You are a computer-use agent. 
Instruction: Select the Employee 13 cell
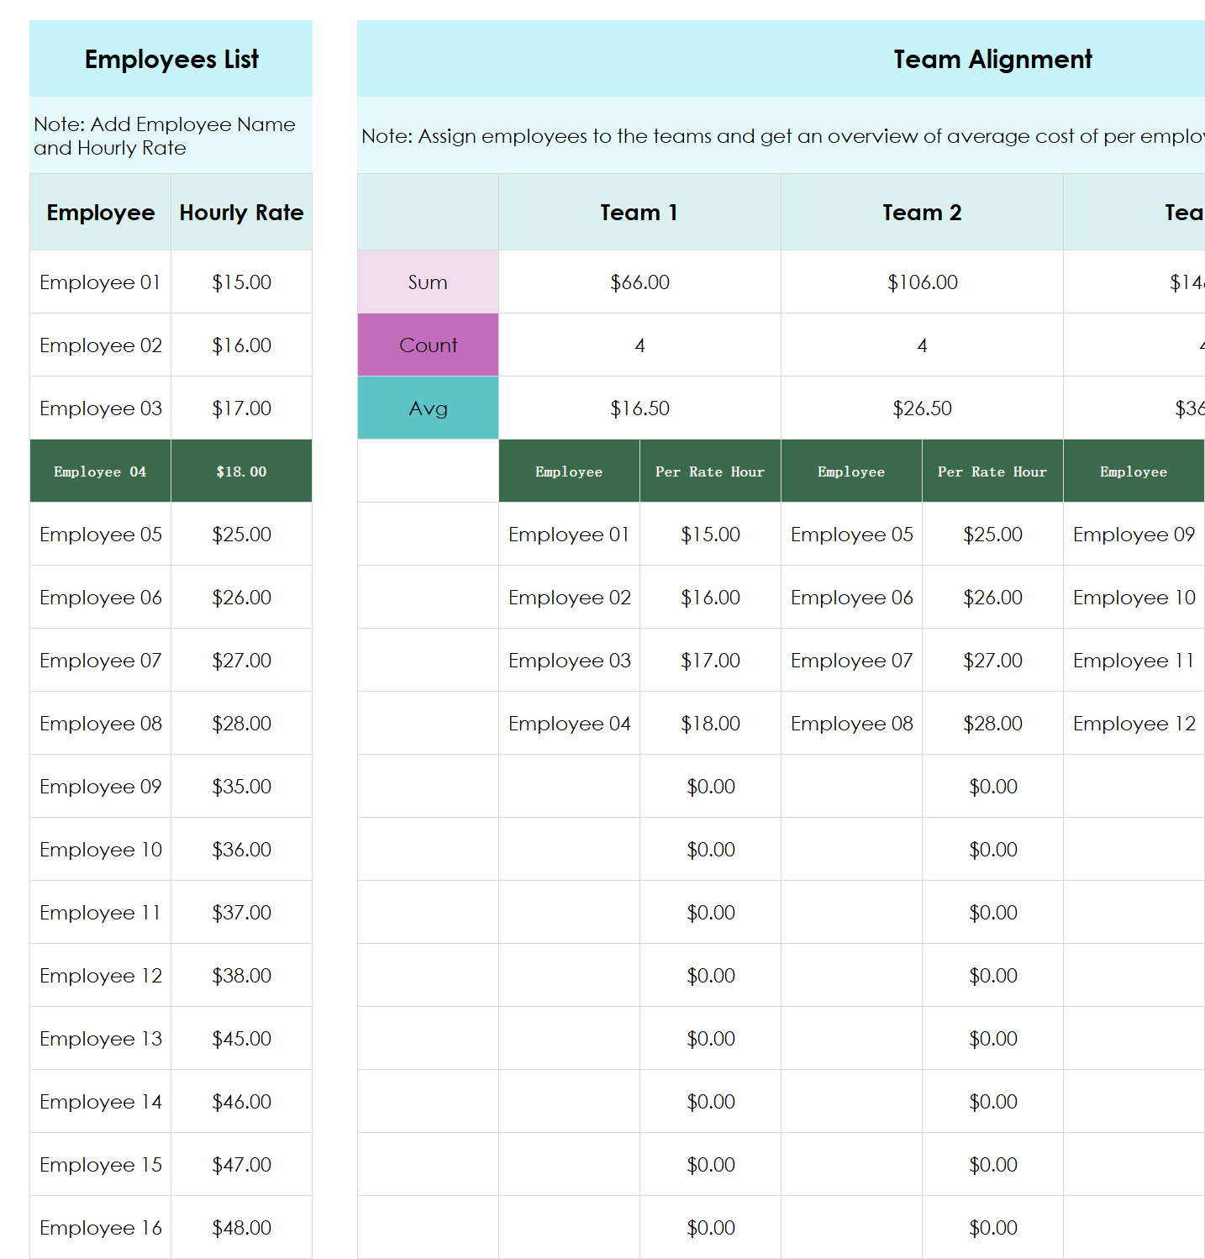[101, 1038]
